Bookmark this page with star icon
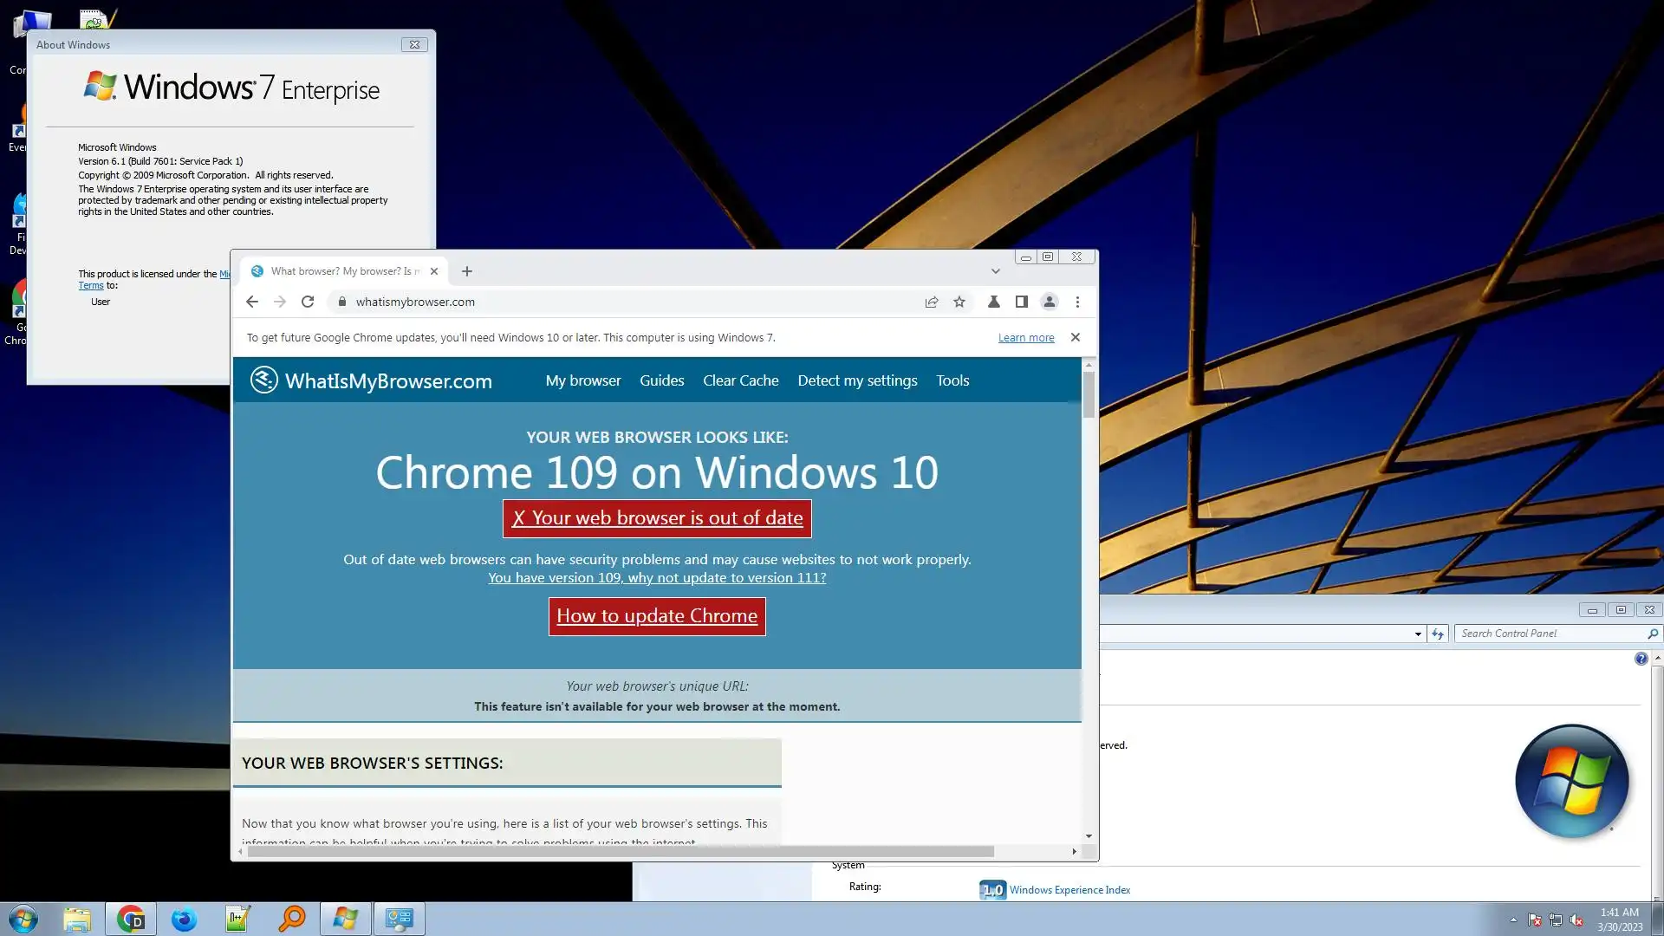 [959, 302]
